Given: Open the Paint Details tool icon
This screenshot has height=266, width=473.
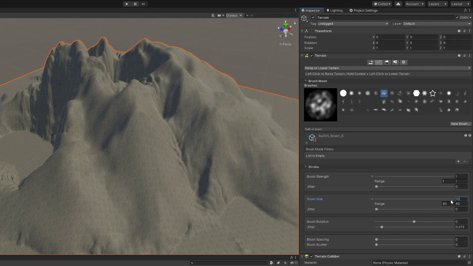Looking at the screenshot, I should [x=395, y=62].
